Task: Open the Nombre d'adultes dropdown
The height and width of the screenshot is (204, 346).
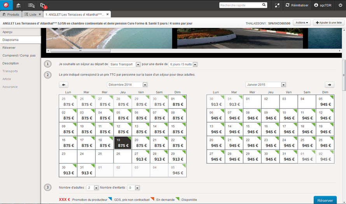Action: (x=93, y=188)
